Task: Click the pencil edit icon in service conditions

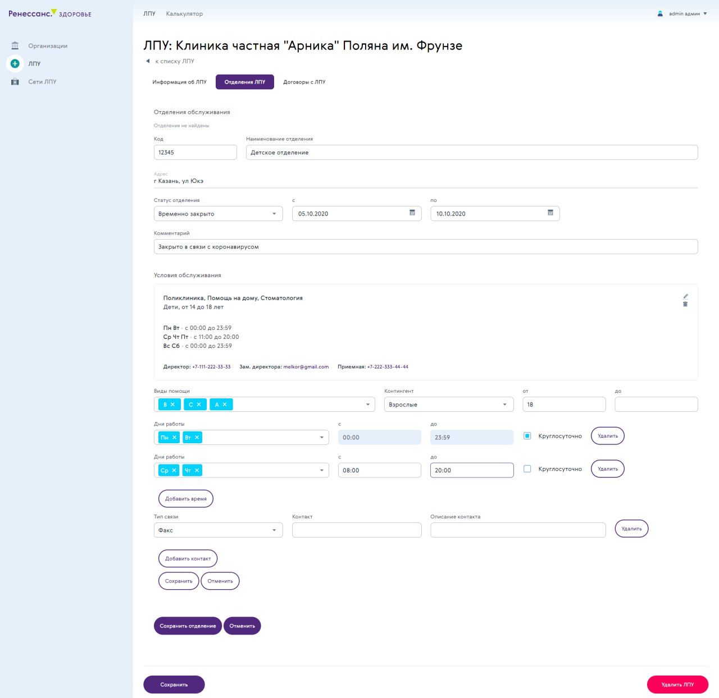Action: pyautogui.click(x=685, y=296)
